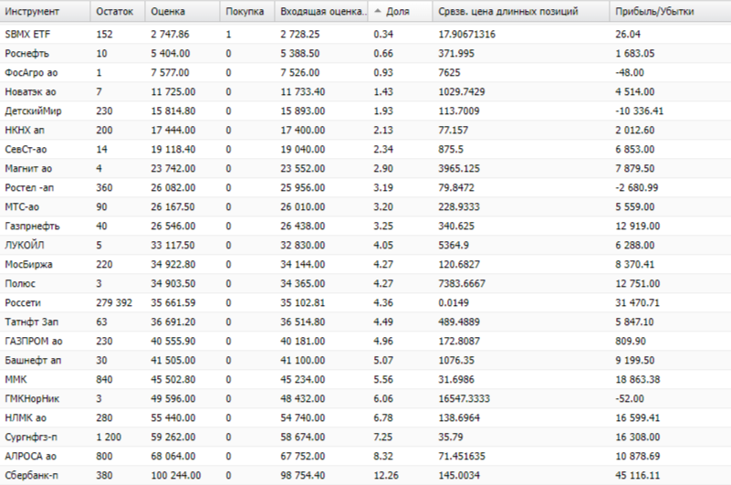731x485 pixels.
Task: Select the Роснефть instrument row
Action: [365, 53]
